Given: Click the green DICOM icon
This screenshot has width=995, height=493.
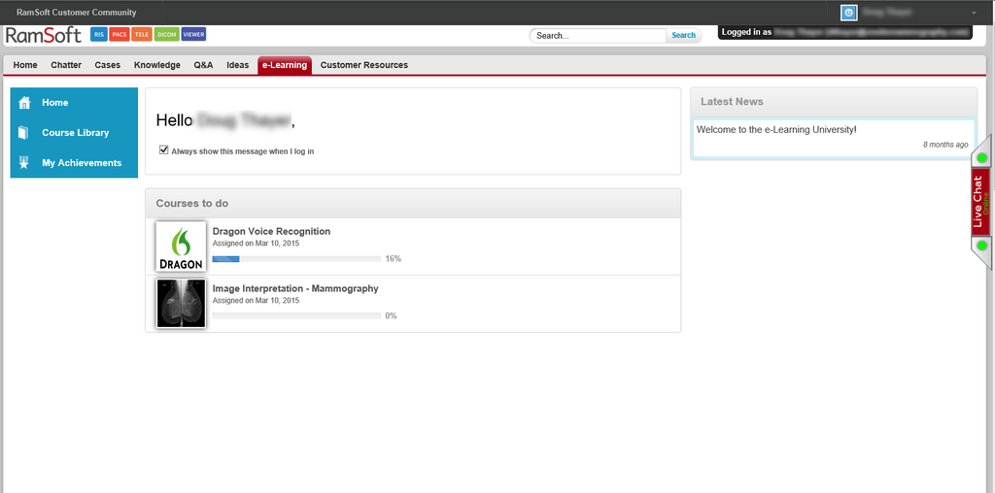Looking at the screenshot, I should click(x=166, y=35).
